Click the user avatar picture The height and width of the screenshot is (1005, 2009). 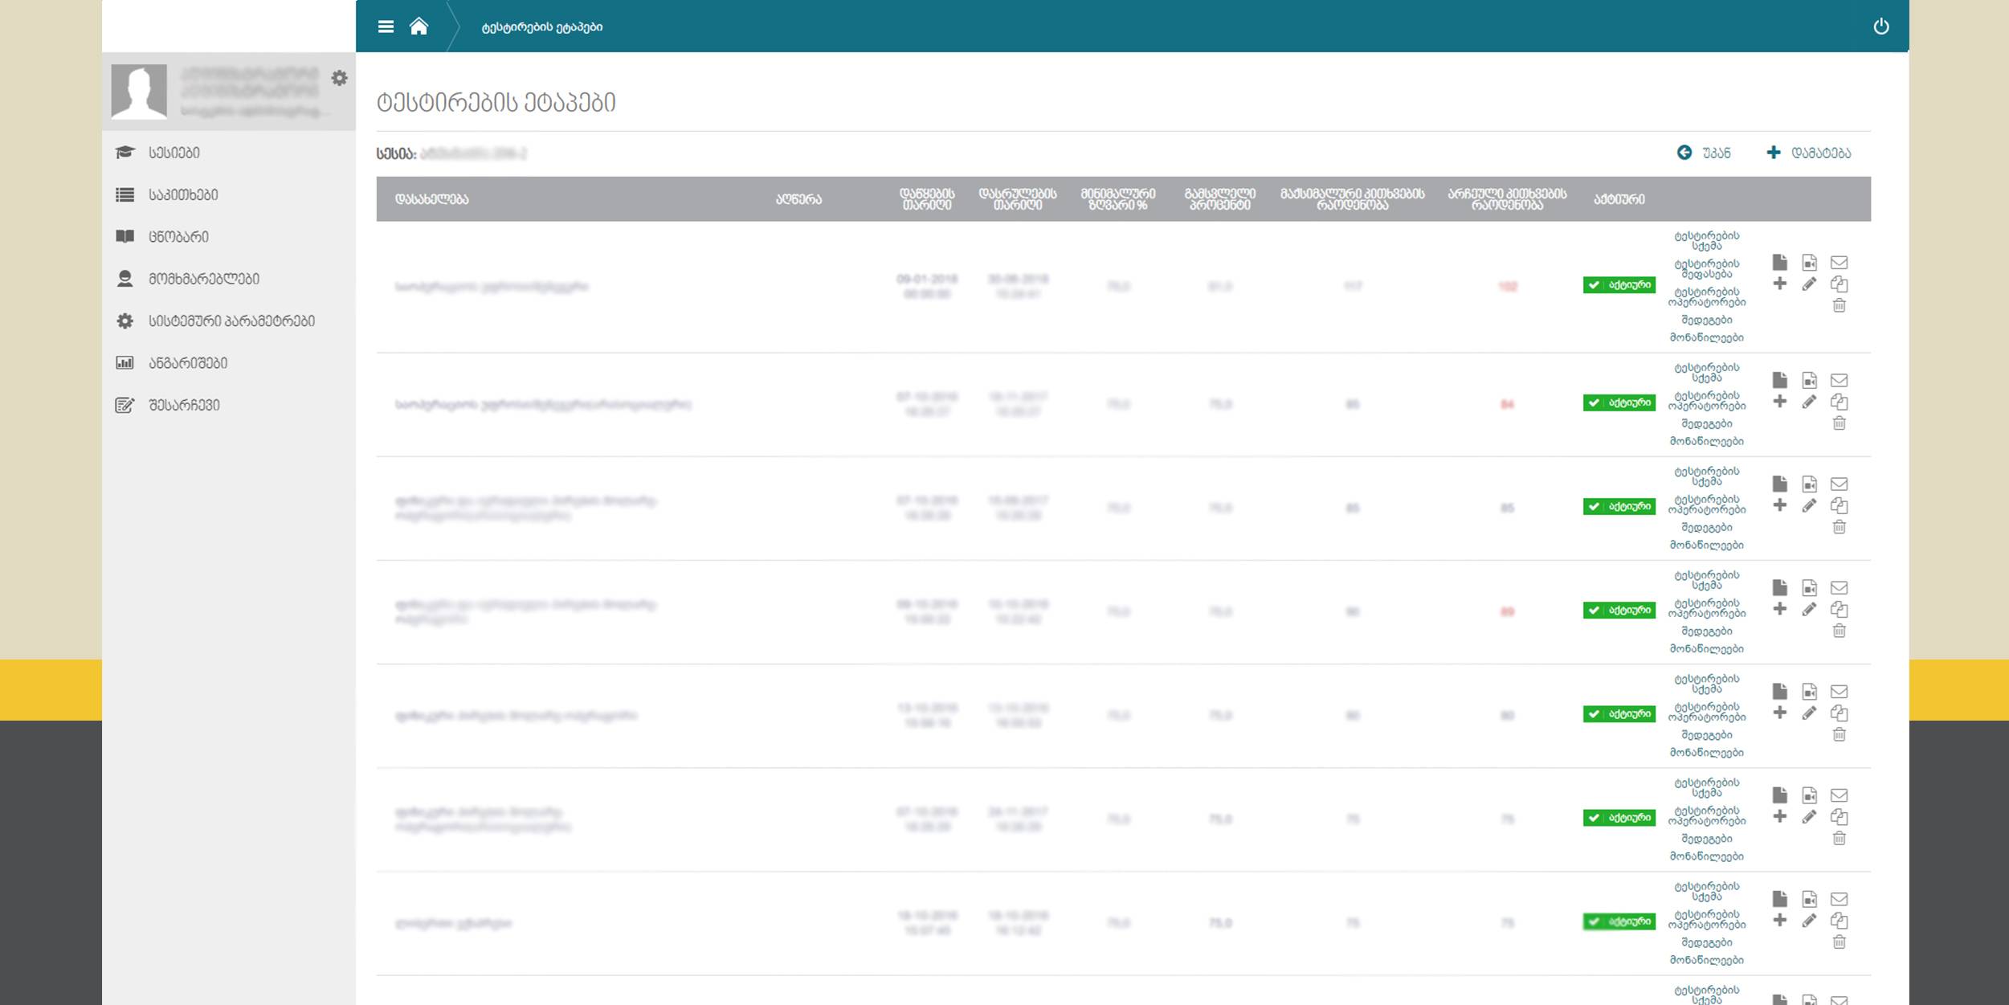[x=139, y=92]
